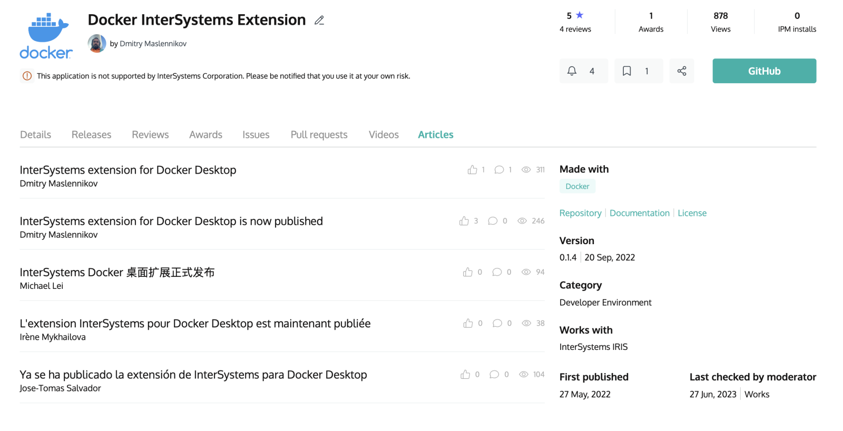Click the thumbs-up icon with 3 likes
The width and height of the screenshot is (843, 431).
[x=464, y=221]
